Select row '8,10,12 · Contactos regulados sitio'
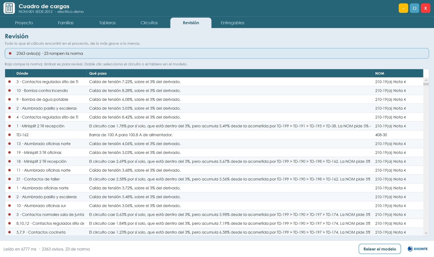The image size is (434, 257). point(214,223)
